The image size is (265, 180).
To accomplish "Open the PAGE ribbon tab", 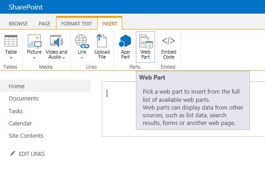I will point(44,24).
